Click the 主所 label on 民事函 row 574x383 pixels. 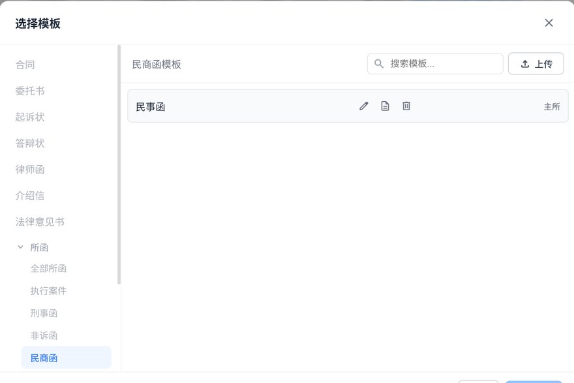[x=552, y=106]
